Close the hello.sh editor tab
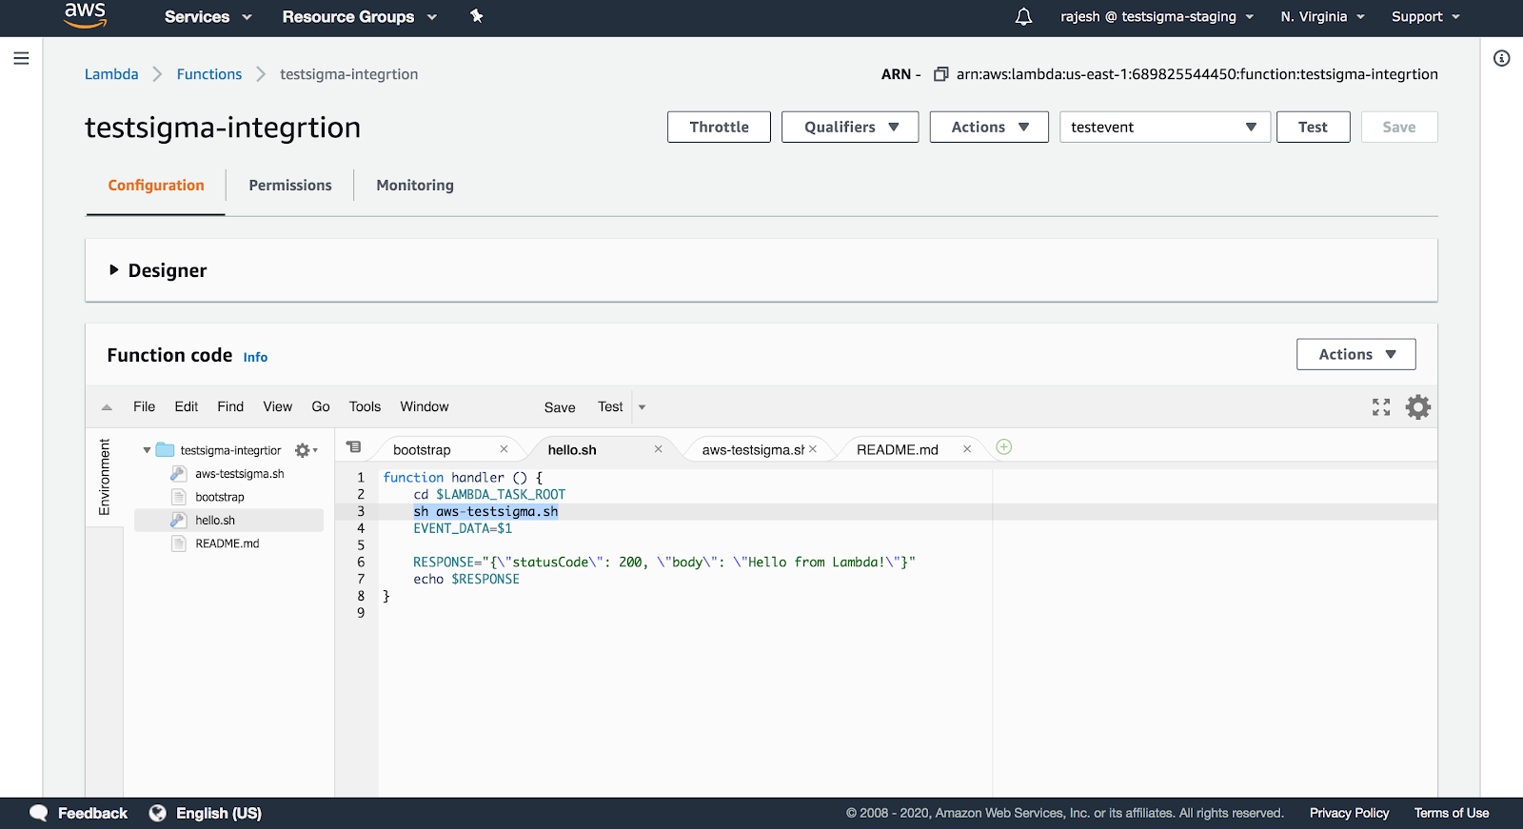1523x829 pixels. [658, 449]
